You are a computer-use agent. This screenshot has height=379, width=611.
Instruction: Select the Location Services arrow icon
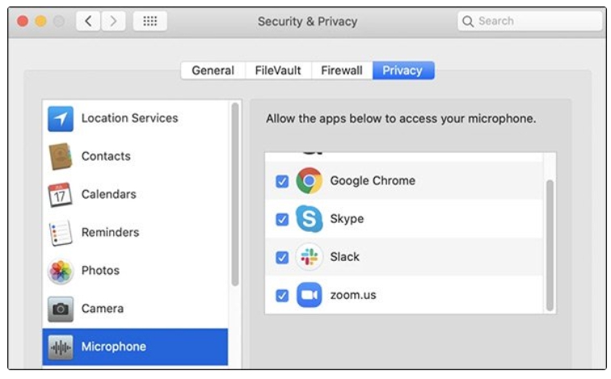click(x=61, y=119)
